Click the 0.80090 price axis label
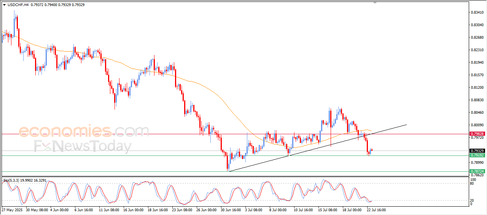Image resolution: width=487 pixels, height=215 pixels. 477,125
